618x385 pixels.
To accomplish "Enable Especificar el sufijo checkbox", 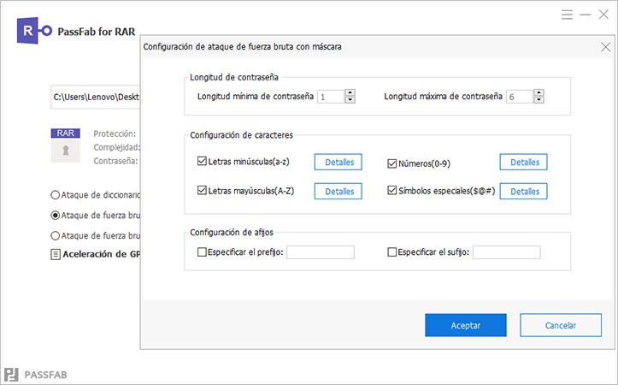I will (391, 252).
